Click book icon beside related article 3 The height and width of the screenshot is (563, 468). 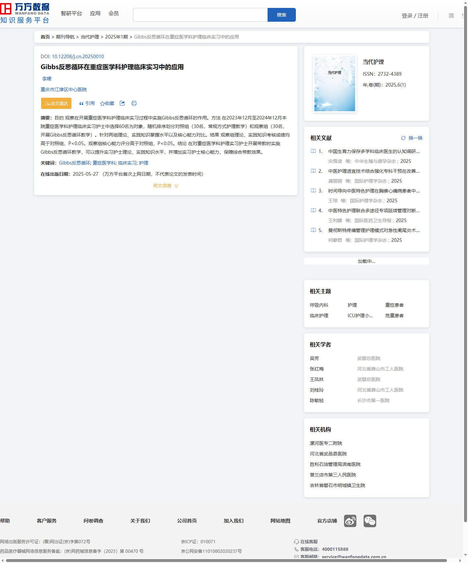pos(313,191)
